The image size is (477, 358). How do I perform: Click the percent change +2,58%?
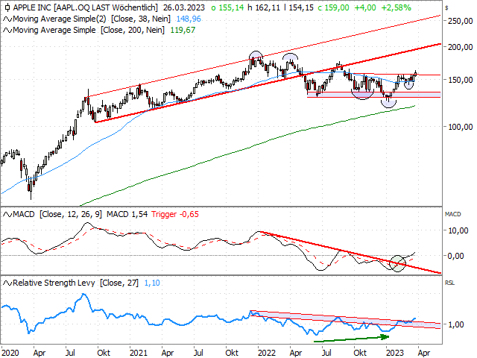click(396, 7)
